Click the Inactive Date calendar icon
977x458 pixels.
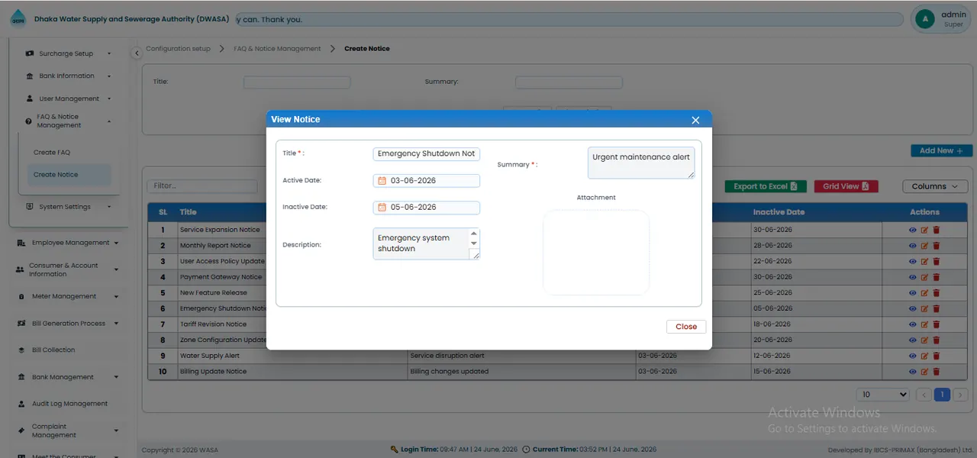382,208
